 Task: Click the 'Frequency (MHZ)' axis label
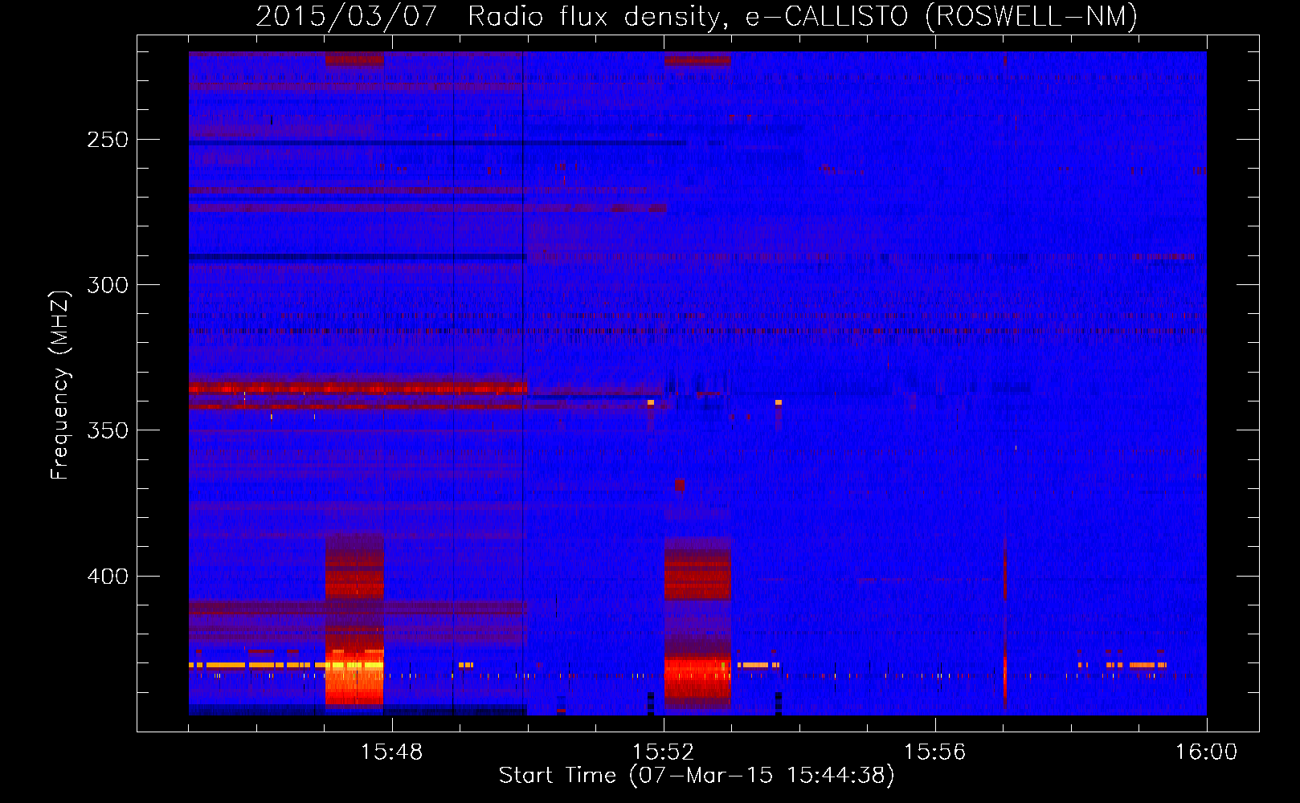tap(60, 385)
